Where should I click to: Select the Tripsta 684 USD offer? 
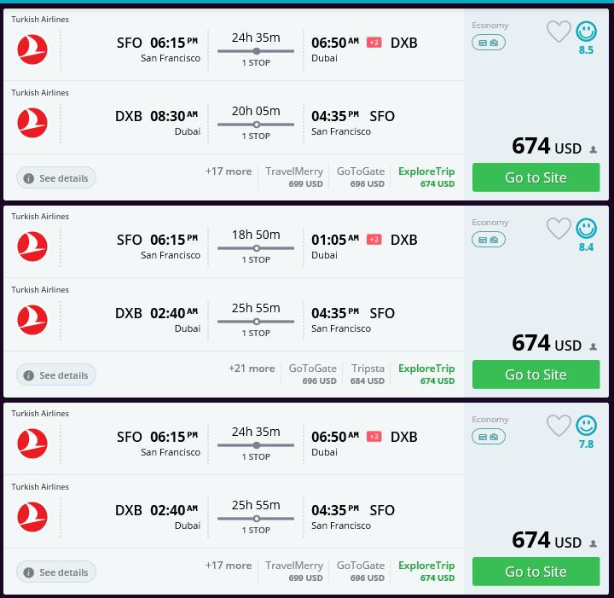click(368, 374)
